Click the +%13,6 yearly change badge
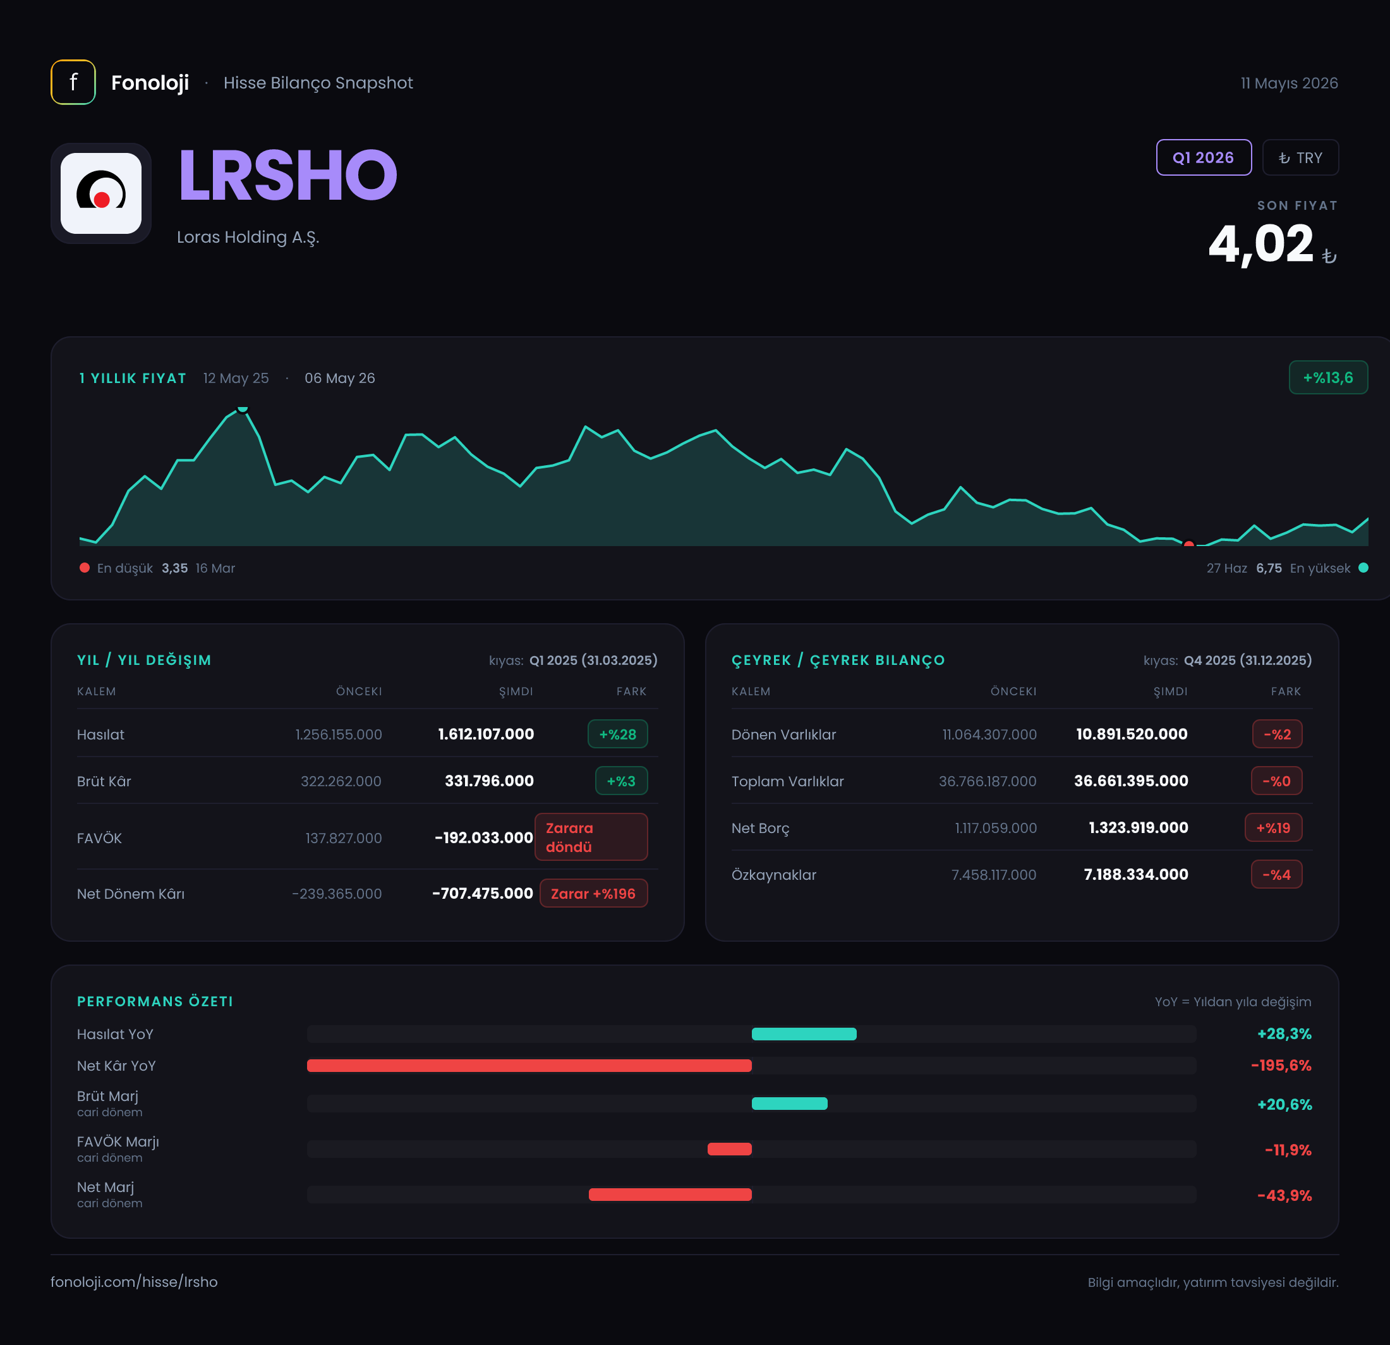This screenshot has width=1390, height=1345. pyautogui.click(x=1327, y=377)
